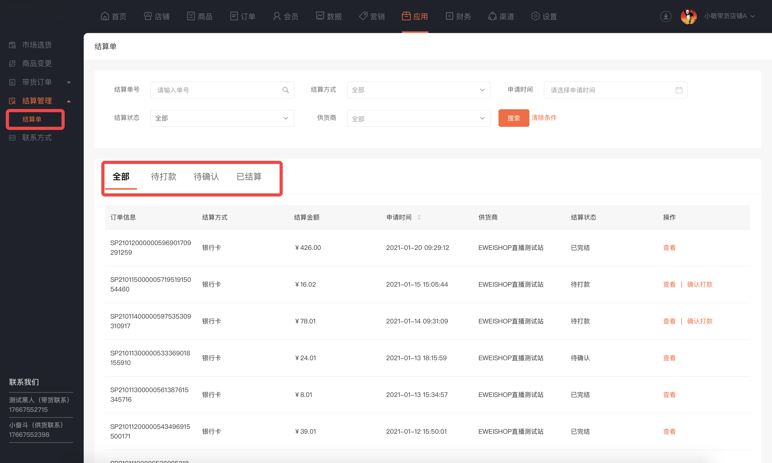Collapse the 结算管理 sidebar menu
Viewport: 772px width, 463px height.
[69, 101]
